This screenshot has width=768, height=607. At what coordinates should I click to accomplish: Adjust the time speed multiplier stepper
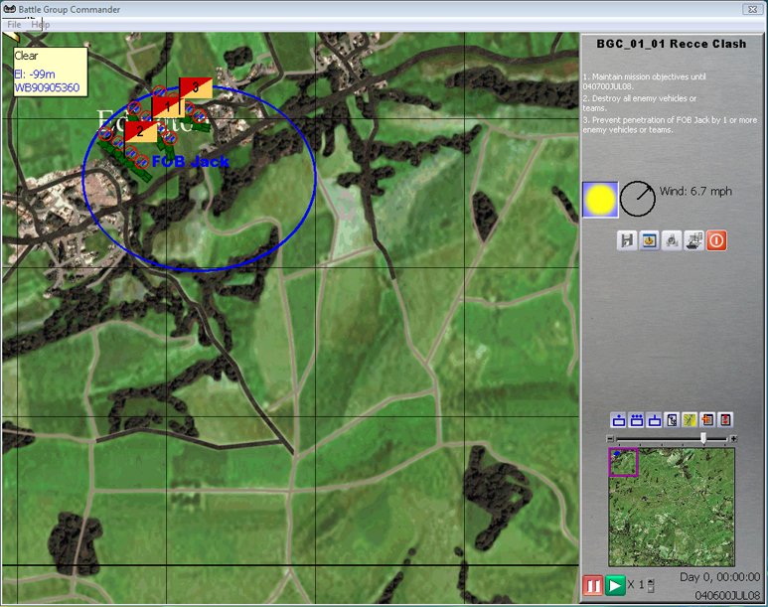652,585
